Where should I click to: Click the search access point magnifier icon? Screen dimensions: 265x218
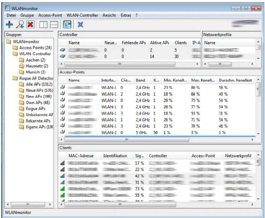tap(20, 25)
